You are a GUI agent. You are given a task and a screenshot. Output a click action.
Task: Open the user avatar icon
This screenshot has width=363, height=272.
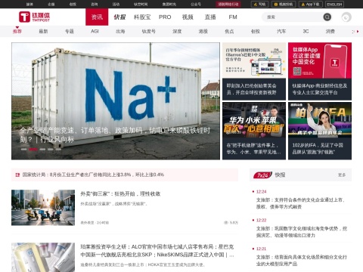coord(346,17)
